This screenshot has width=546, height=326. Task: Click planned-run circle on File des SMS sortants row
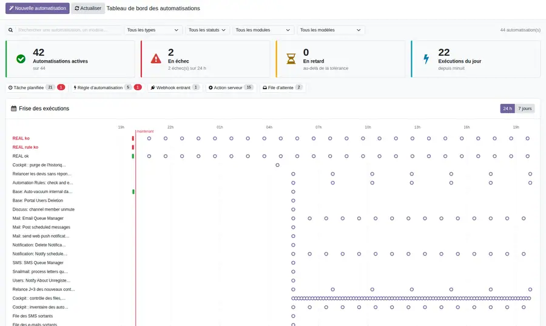pos(293,316)
